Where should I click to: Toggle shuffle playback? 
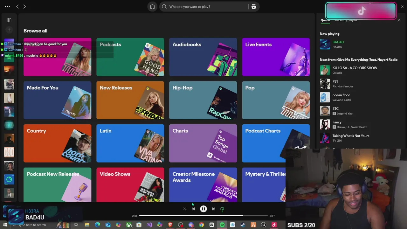click(185, 209)
